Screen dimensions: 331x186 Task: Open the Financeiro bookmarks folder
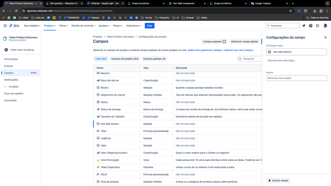tap(162, 18)
